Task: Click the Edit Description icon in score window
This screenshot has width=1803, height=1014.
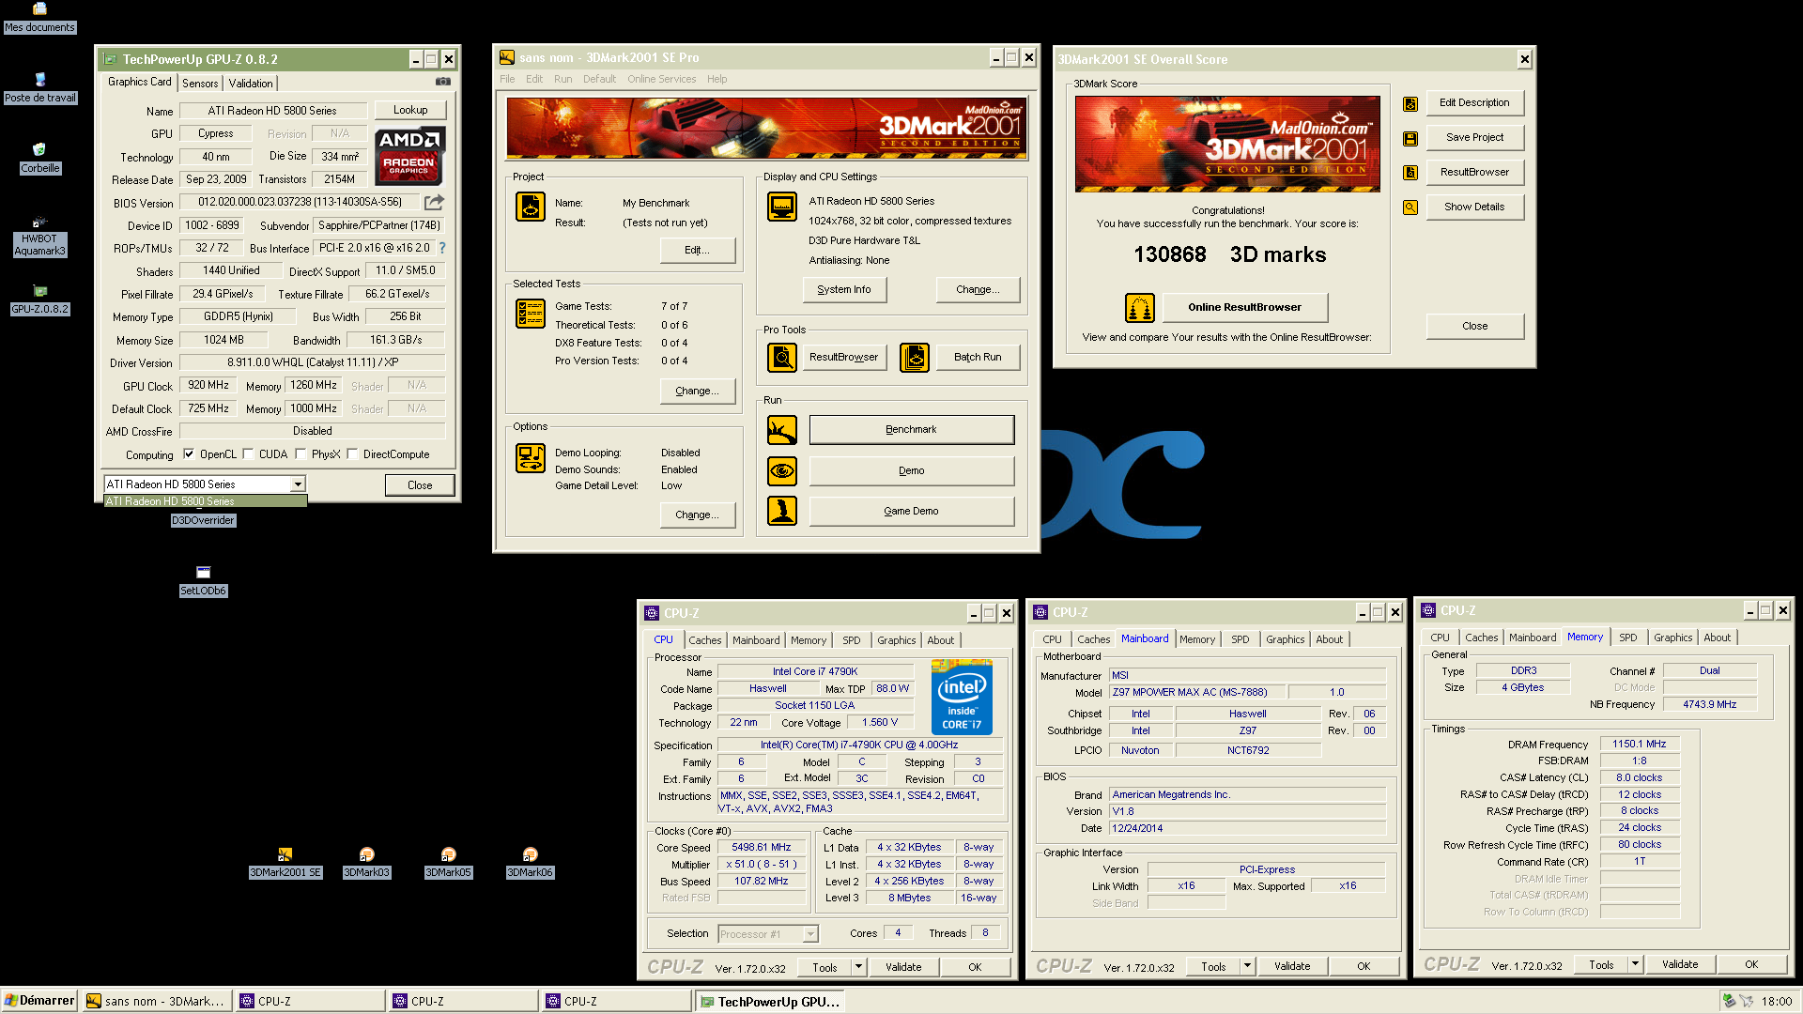Action: 1410,103
